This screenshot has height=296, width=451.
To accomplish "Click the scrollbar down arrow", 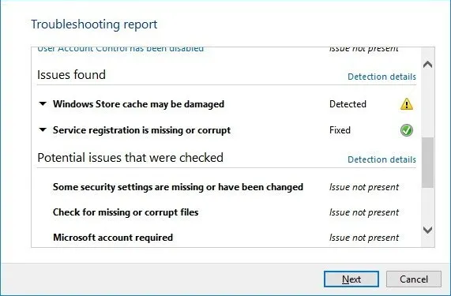I will (428, 230).
